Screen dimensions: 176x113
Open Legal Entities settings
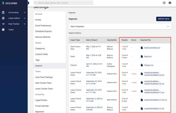[41, 100]
